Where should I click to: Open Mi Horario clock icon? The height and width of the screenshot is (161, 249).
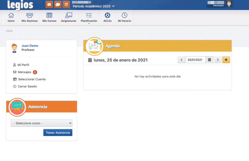coord(124,17)
